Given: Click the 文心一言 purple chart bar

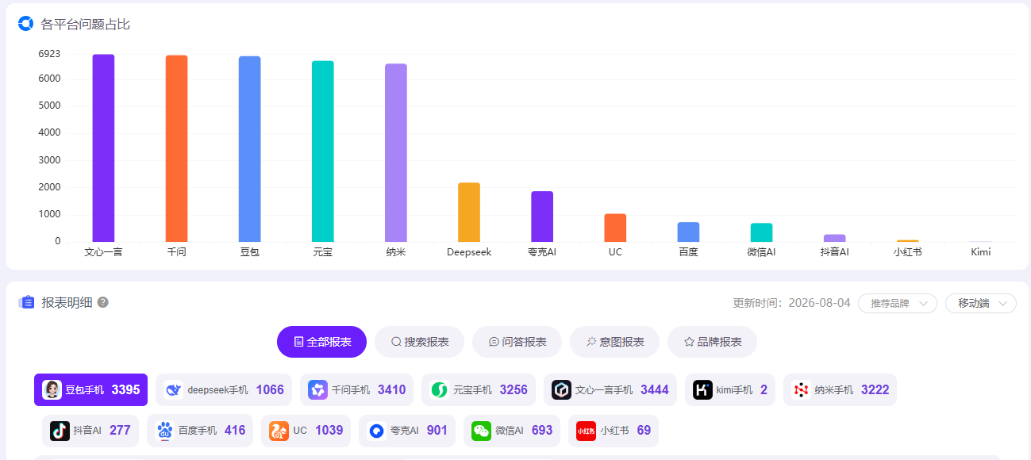Looking at the screenshot, I should 103,148.
